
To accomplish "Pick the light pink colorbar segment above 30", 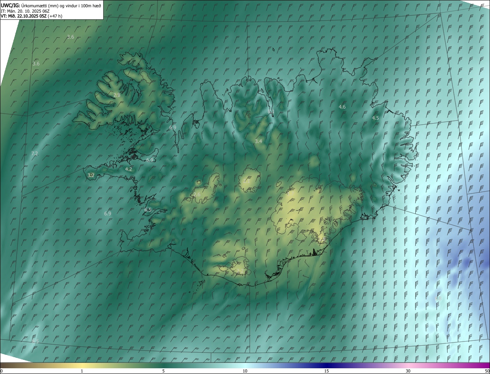I will point(408,366).
